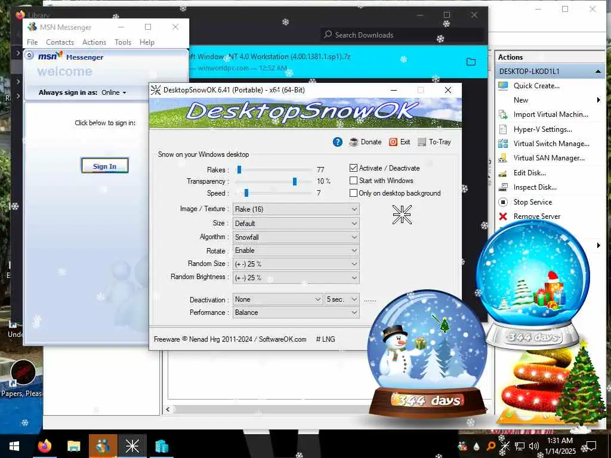Click MSN Messenger title bar butterfly icon
This screenshot has width=611, height=458.
pyautogui.click(x=32, y=27)
